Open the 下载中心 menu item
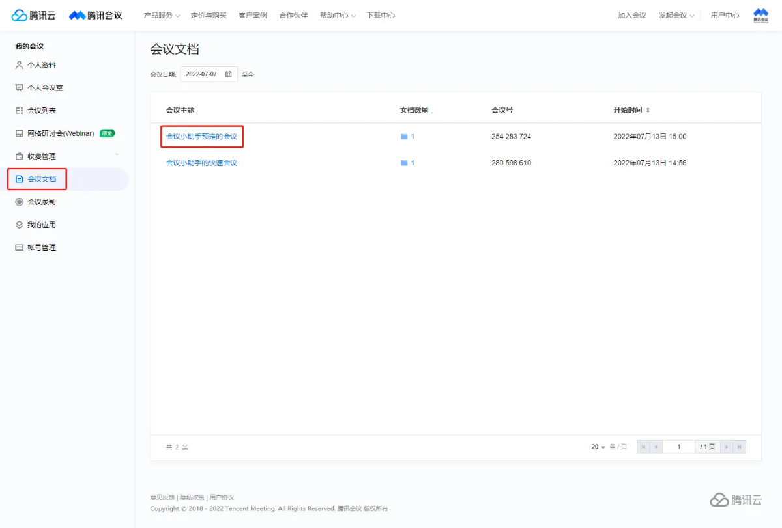This screenshot has width=782, height=528. [381, 15]
